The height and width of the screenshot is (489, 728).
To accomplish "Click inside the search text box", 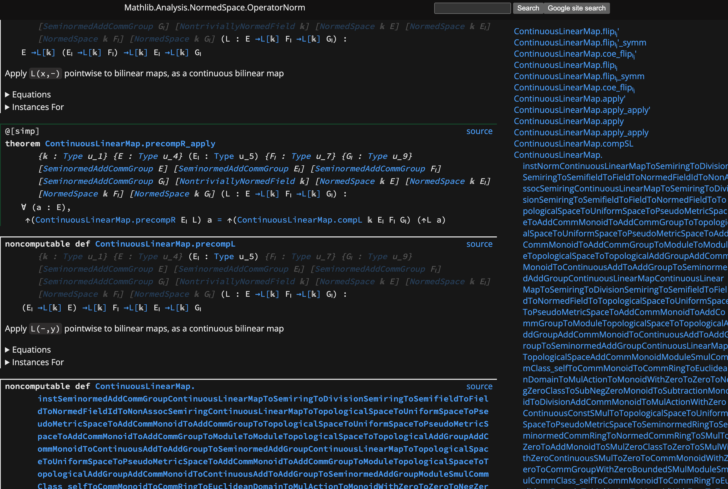I will click(x=472, y=8).
